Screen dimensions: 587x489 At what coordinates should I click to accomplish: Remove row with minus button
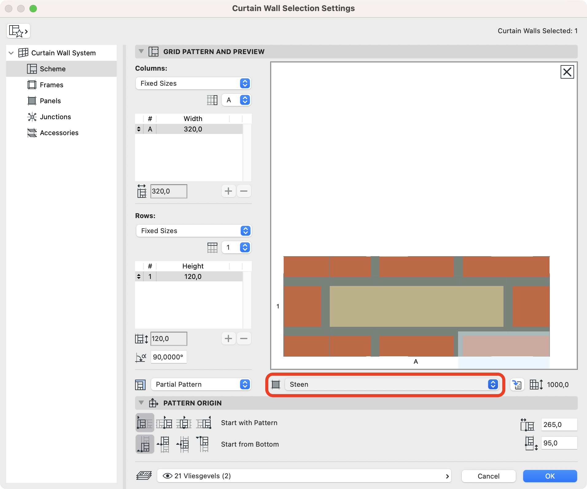pyautogui.click(x=244, y=338)
